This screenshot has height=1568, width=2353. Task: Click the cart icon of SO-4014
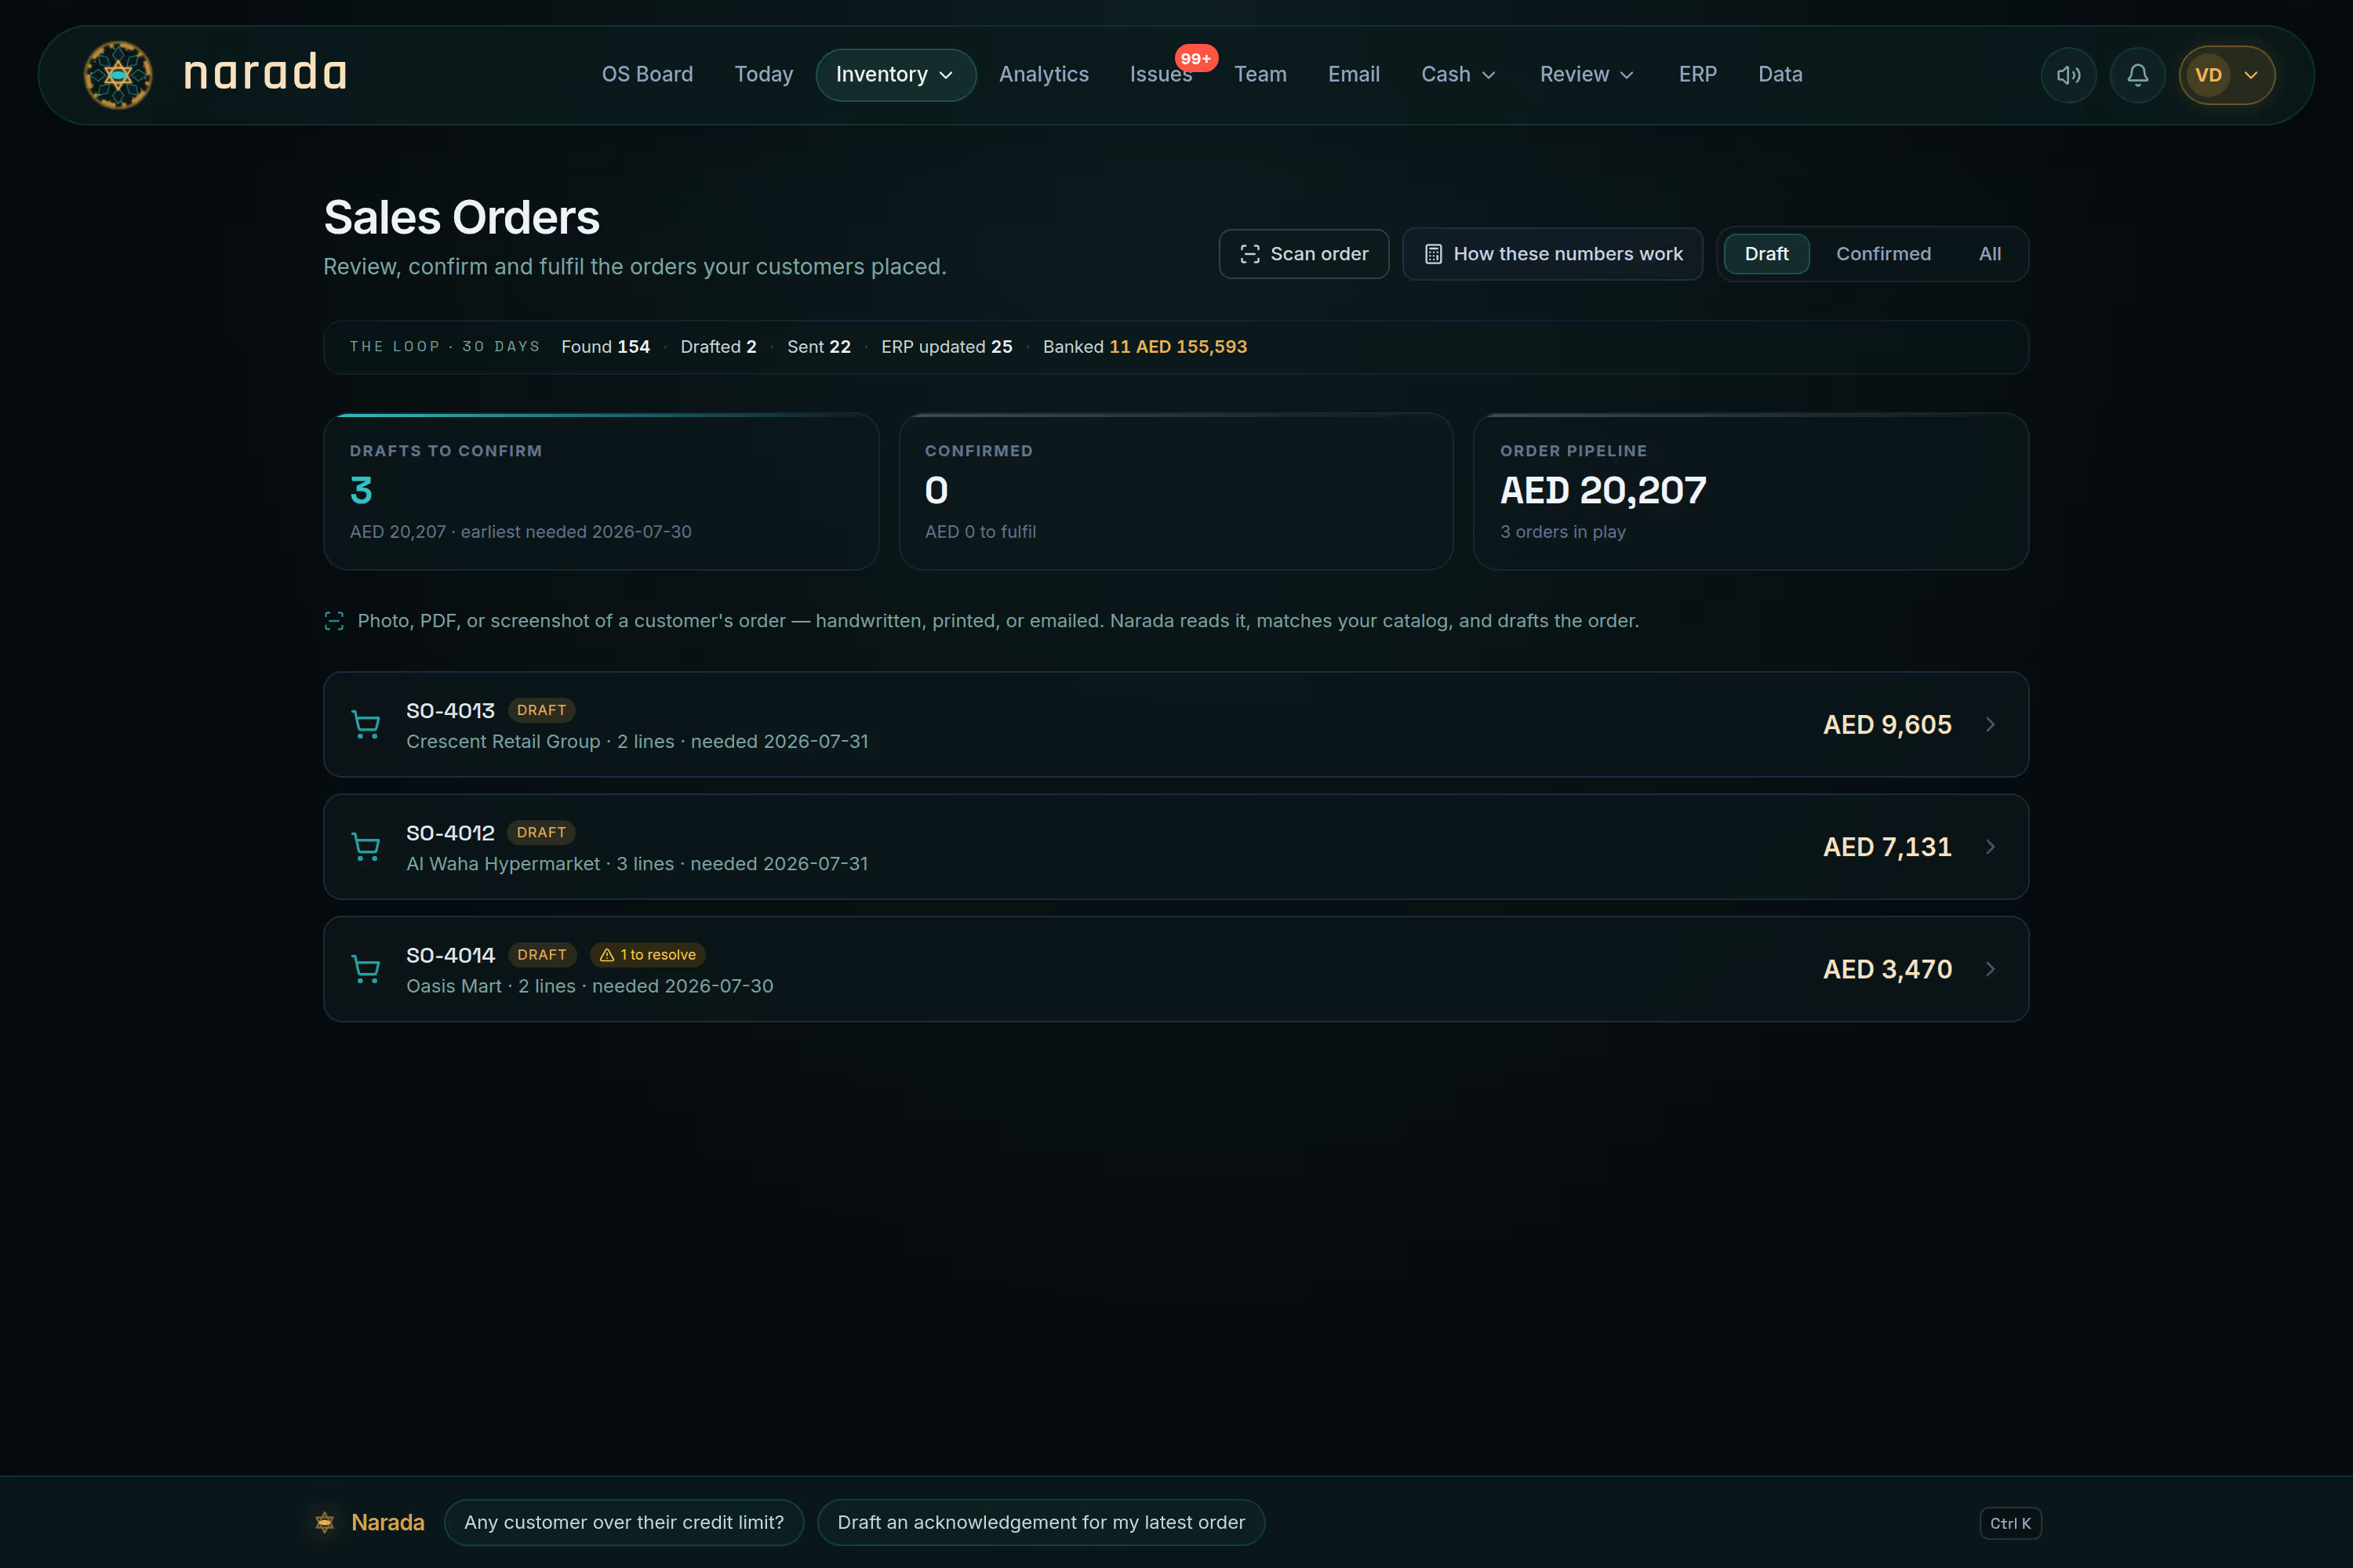click(x=366, y=969)
